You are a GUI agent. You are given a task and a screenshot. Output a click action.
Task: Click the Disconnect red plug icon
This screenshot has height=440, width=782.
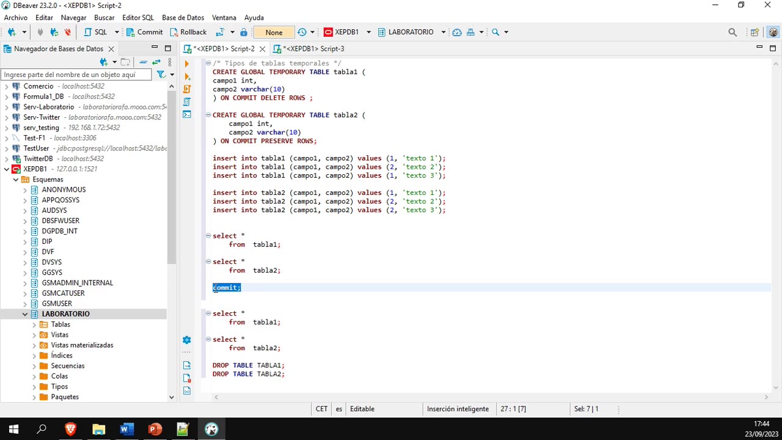67,32
